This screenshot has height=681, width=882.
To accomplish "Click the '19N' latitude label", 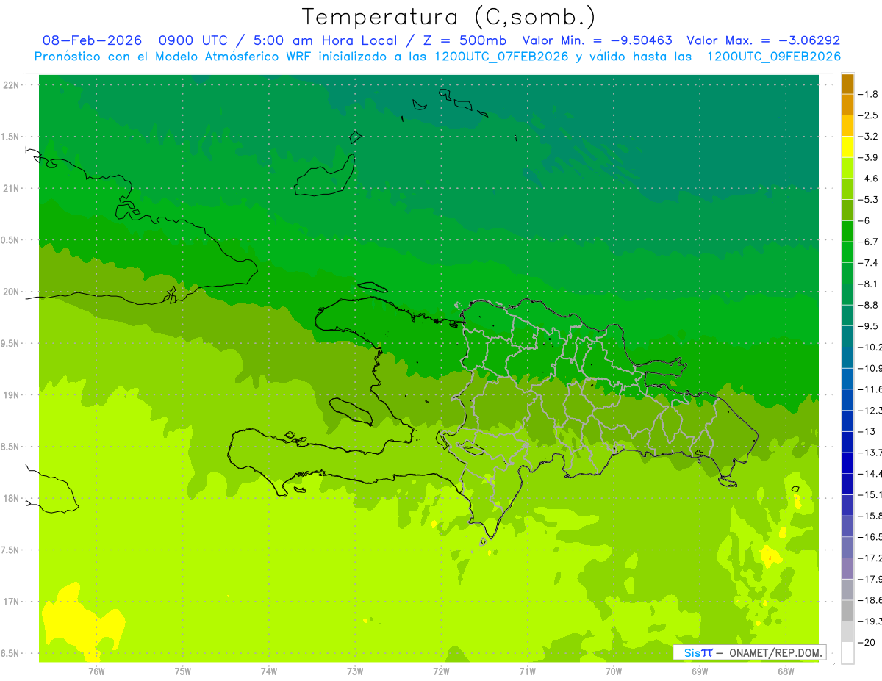I will [11, 395].
